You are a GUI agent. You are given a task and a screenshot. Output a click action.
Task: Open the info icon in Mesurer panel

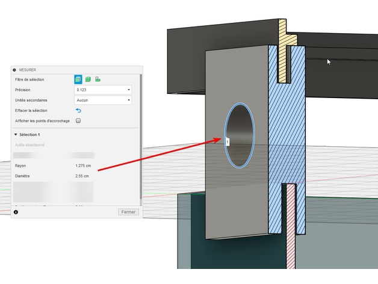point(16,212)
